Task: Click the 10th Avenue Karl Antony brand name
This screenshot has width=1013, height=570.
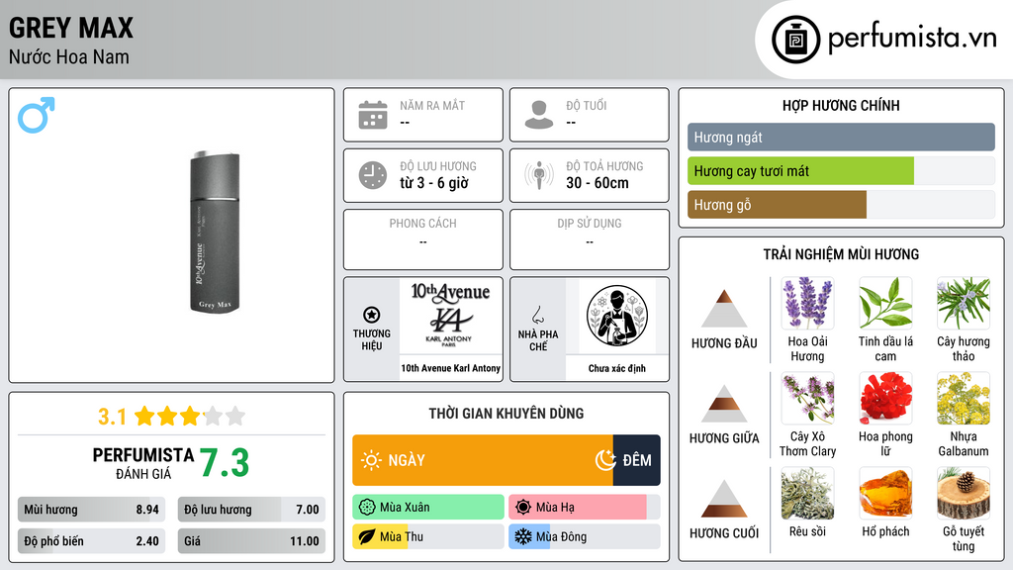Action: (x=450, y=368)
